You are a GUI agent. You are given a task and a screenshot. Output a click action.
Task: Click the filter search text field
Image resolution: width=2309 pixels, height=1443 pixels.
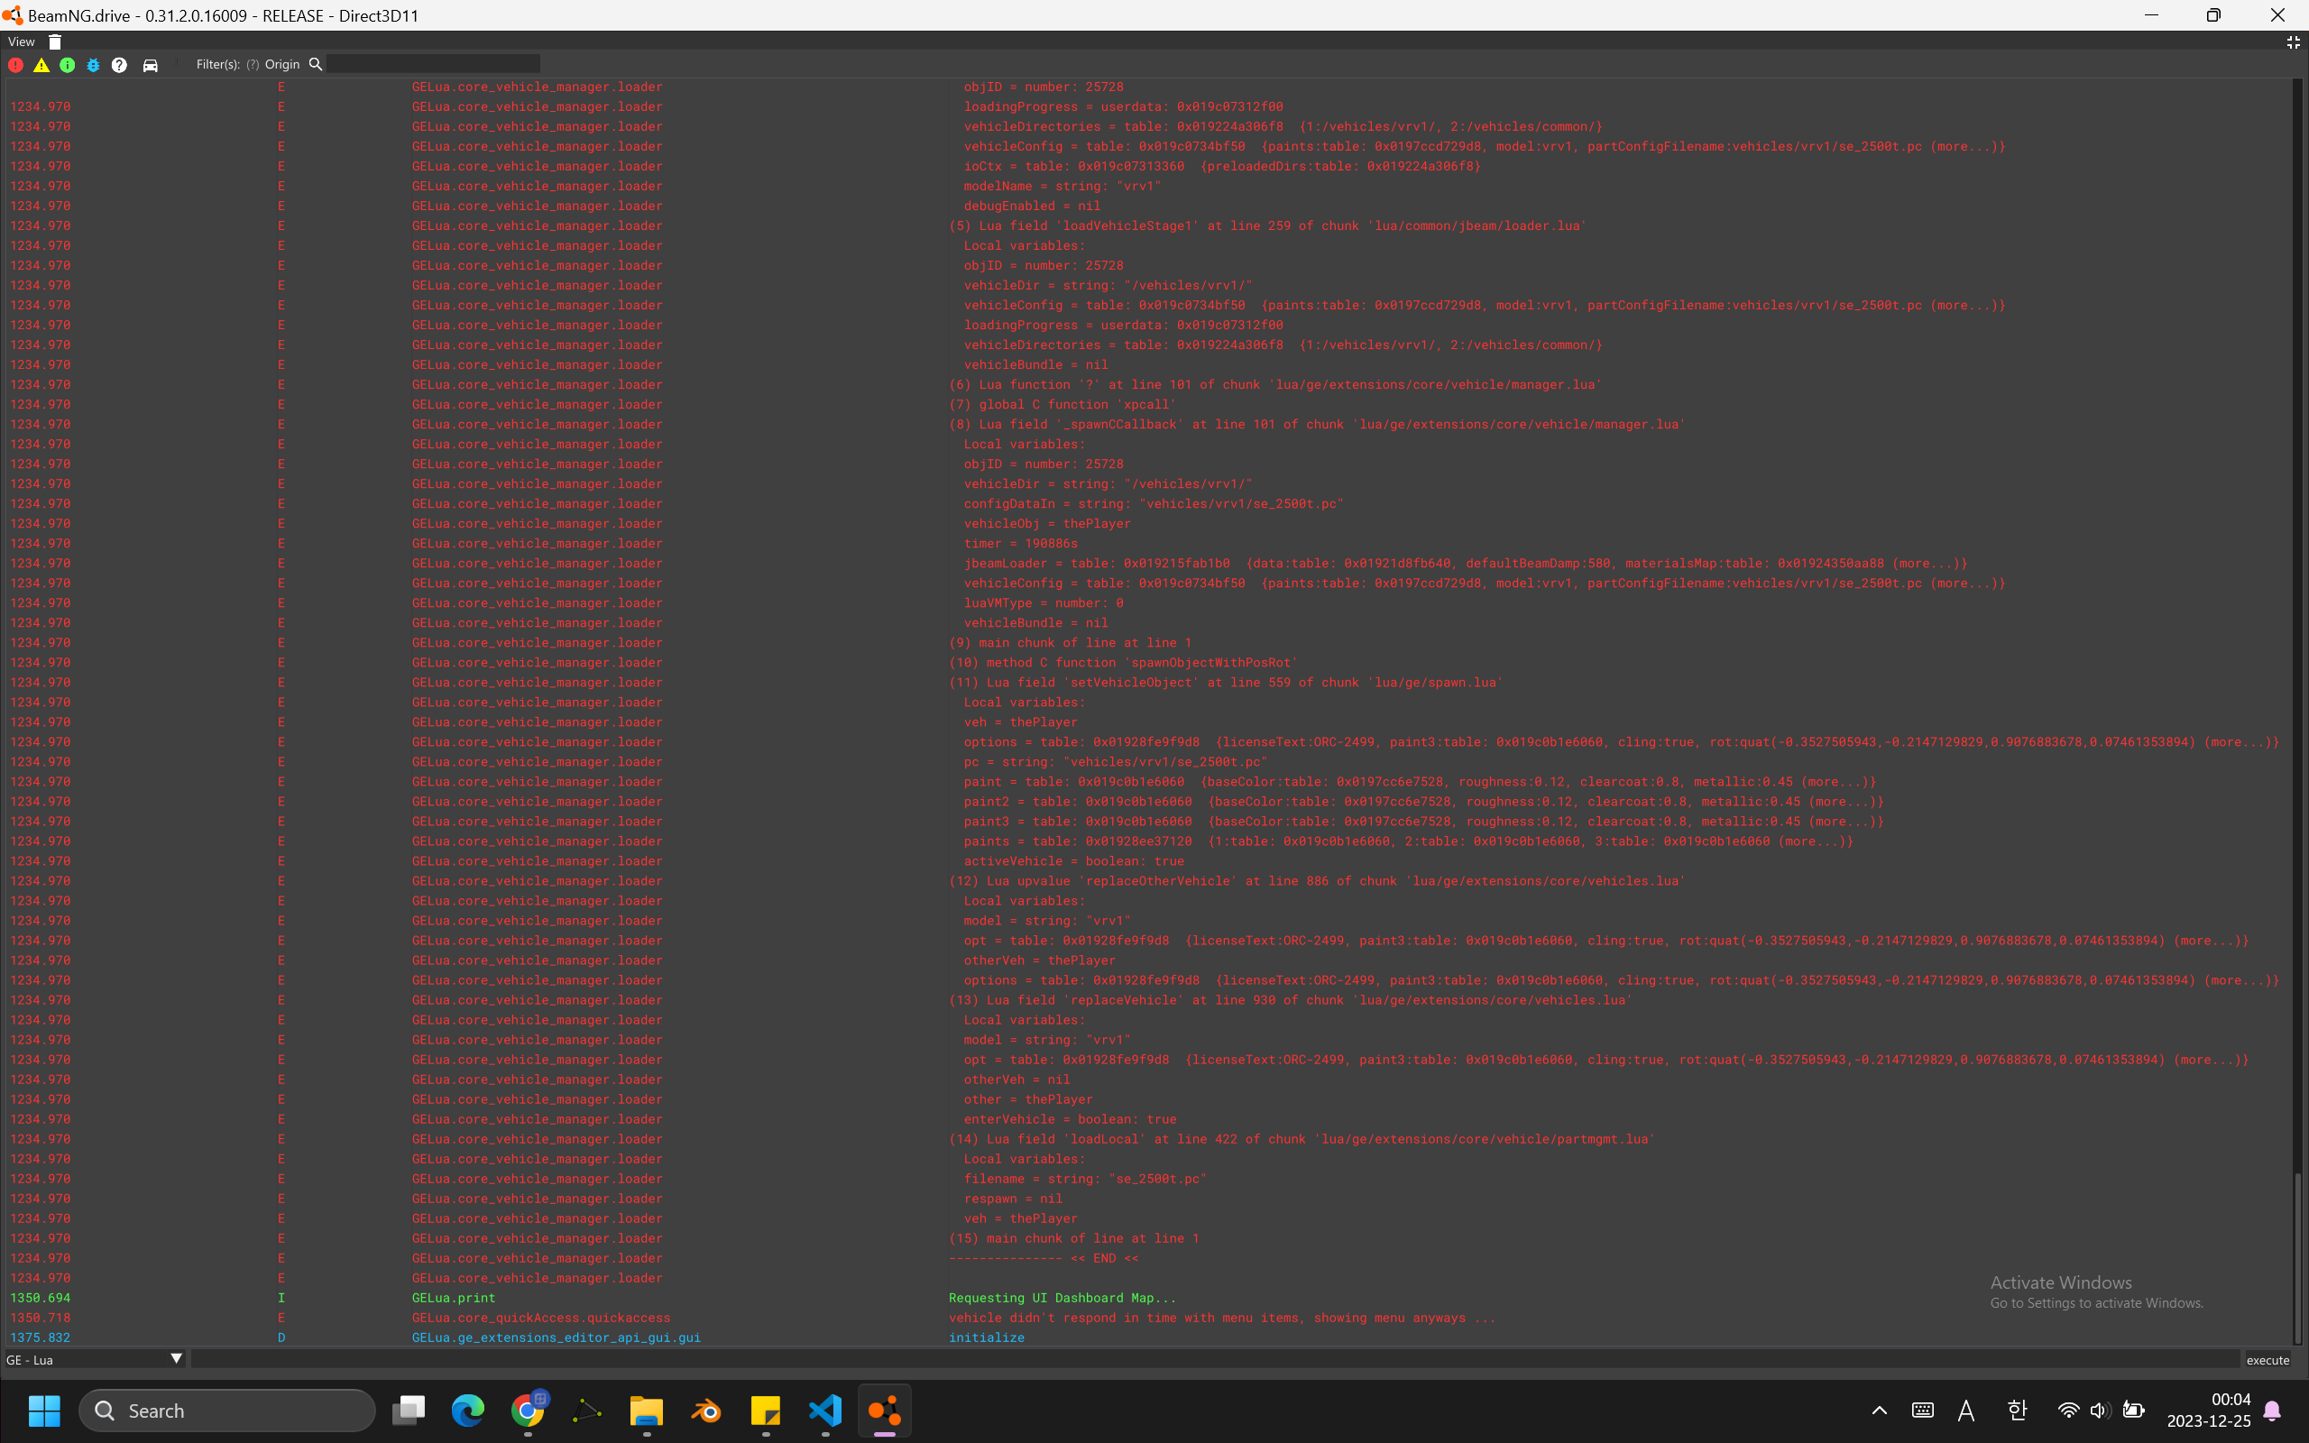pos(434,64)
